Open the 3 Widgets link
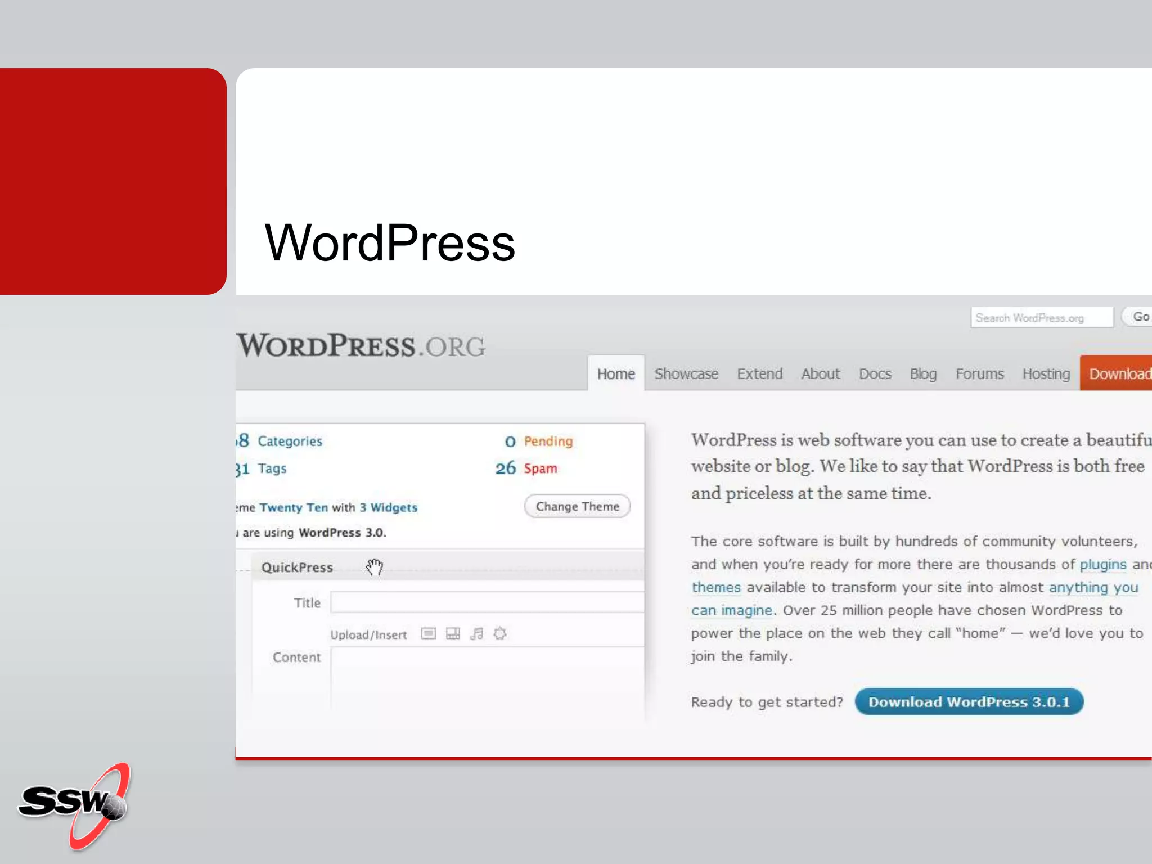Screen dimensions: 1152x864 tap(389, 507)
